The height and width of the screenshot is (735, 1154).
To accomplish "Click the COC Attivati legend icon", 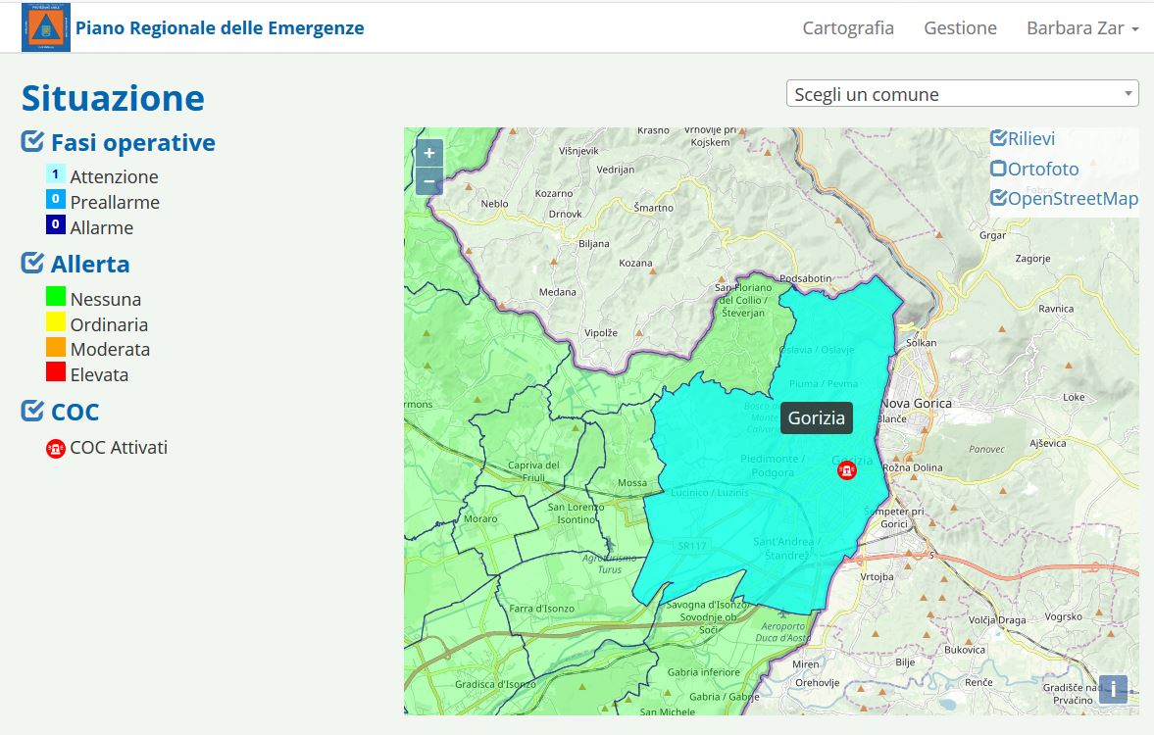I will click(x=56, y=449).
